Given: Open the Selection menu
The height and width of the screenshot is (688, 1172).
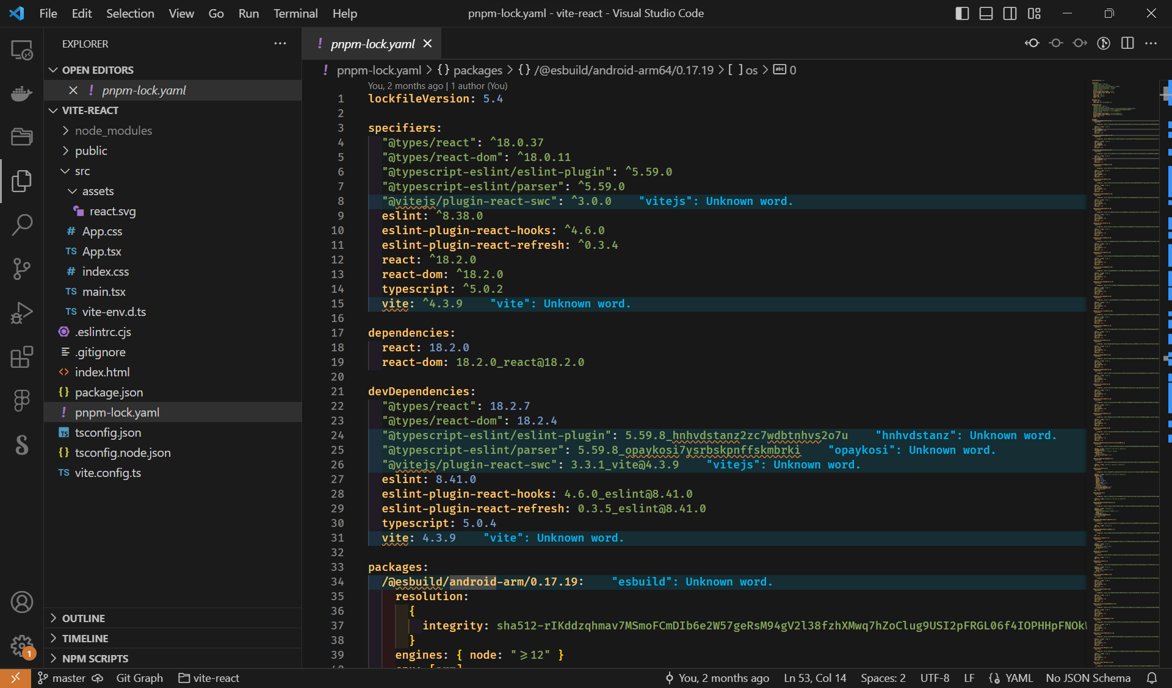Looking at the screenshot, I should [130, 13].
